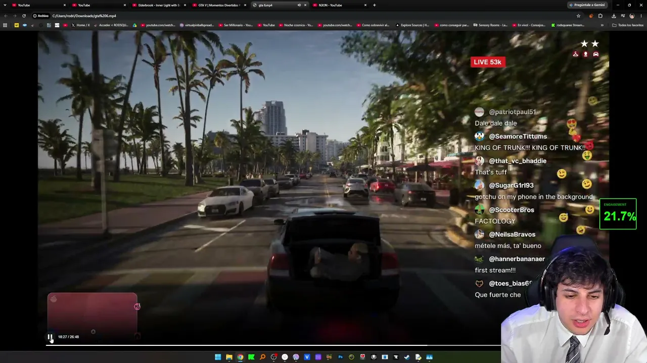The height and width of the screenshot is (363, 647).
Task: Open the browser extensions puzzle icon
Action: click(600, 16)
